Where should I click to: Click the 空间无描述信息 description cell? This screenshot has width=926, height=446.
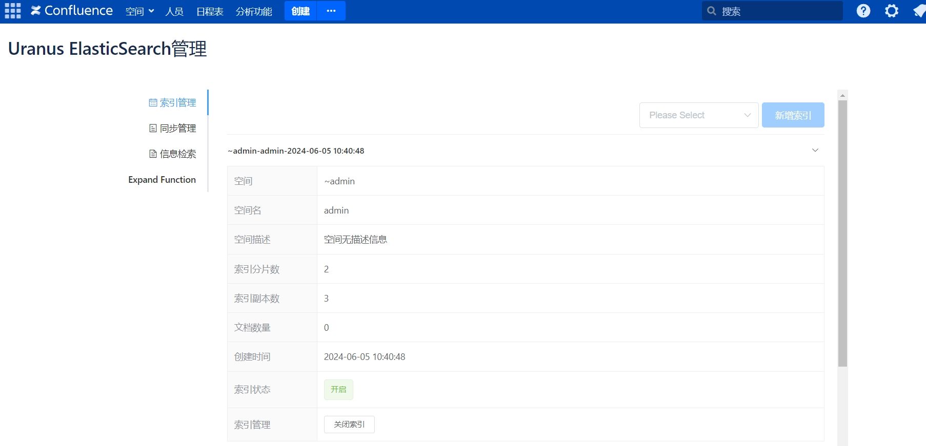click(570, 239)
